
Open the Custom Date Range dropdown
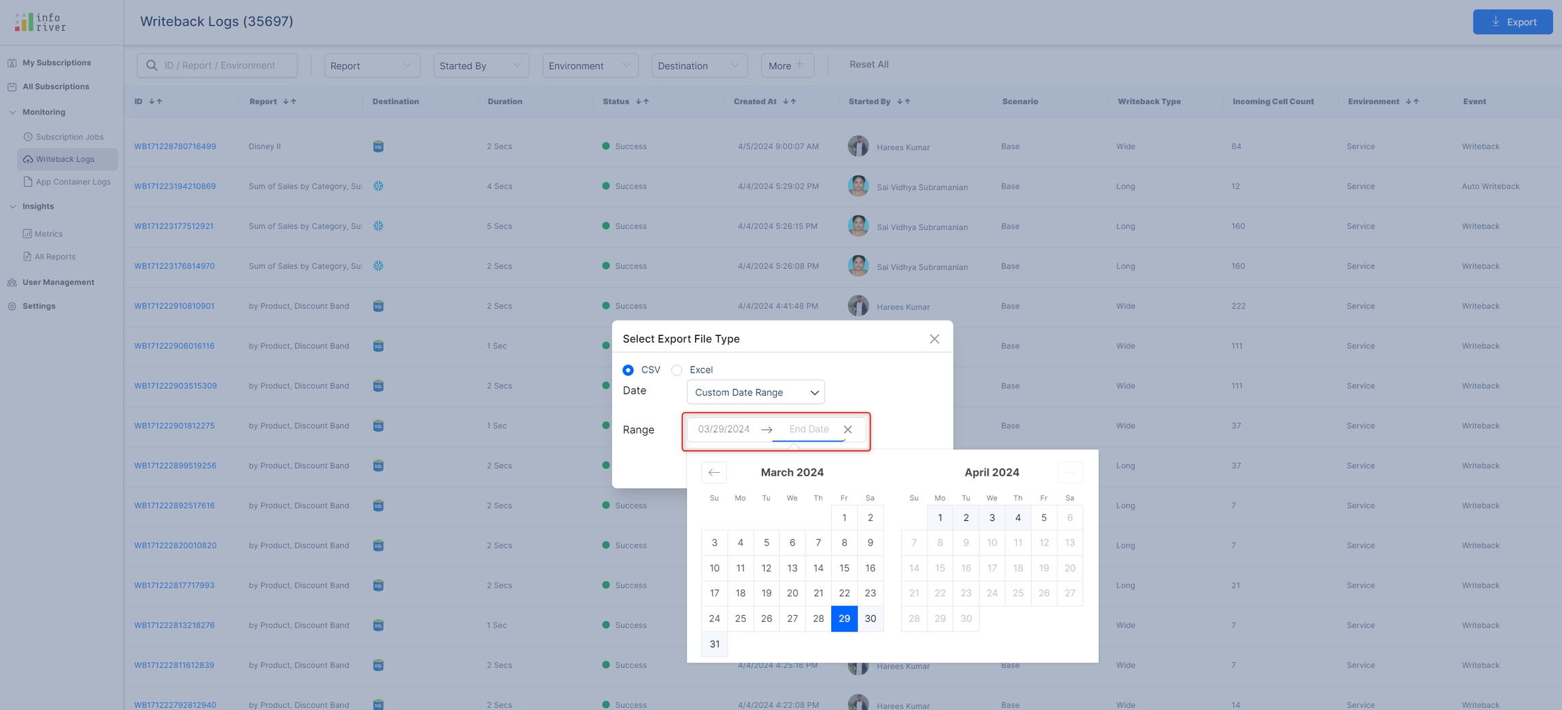tap(755, 392)
